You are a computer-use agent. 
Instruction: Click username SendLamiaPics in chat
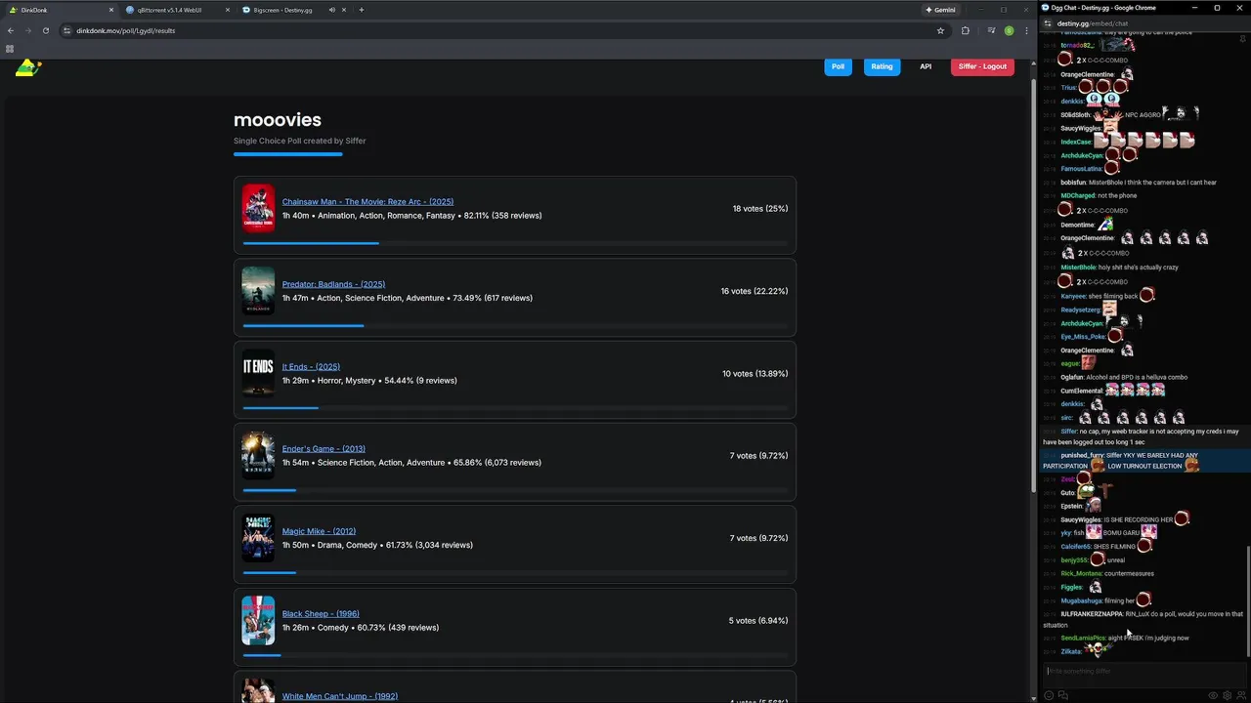click(1083, 638)
